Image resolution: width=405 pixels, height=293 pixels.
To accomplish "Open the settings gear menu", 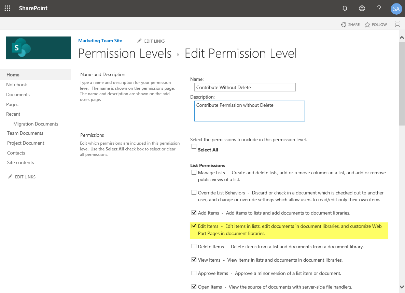I will 362,8.
